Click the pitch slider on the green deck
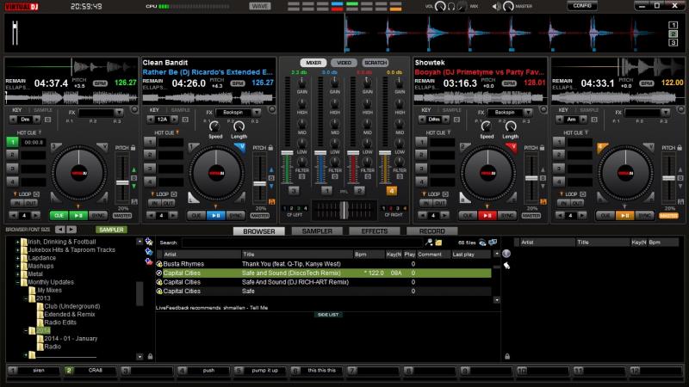The width and height of the screenshot is (689, 387). click(x=122, y=182)
